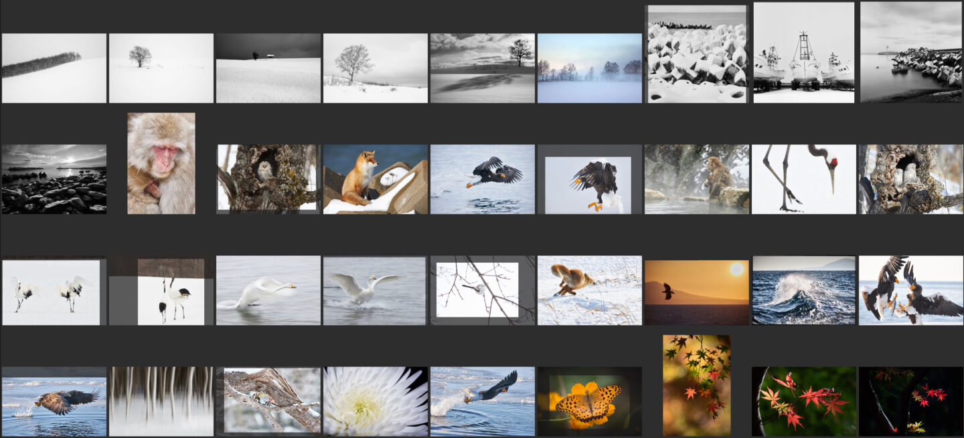The width and height of the screenshot is (964, 438).
Task: Open the snow monkey portrait photo
Action: [x=161, y=163]
